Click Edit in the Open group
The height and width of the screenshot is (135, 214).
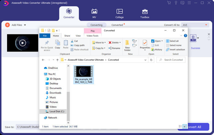(155, 45)
